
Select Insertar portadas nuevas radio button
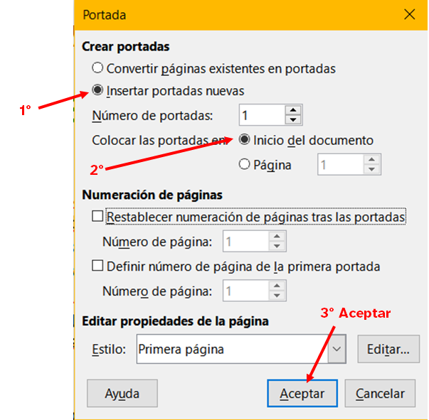tap(97, 91)
